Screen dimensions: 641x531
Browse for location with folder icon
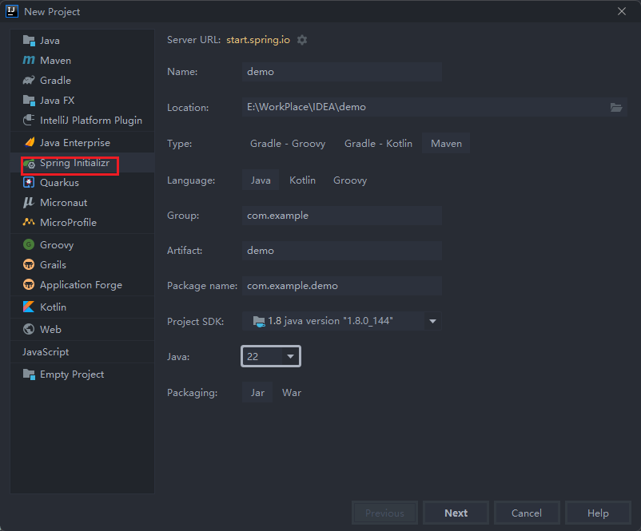click(616, 108)
